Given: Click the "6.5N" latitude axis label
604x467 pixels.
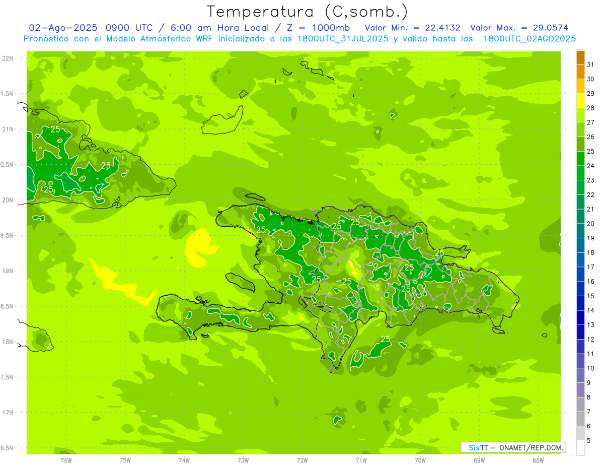Looking at the screenshot, I should coord(7,448).
